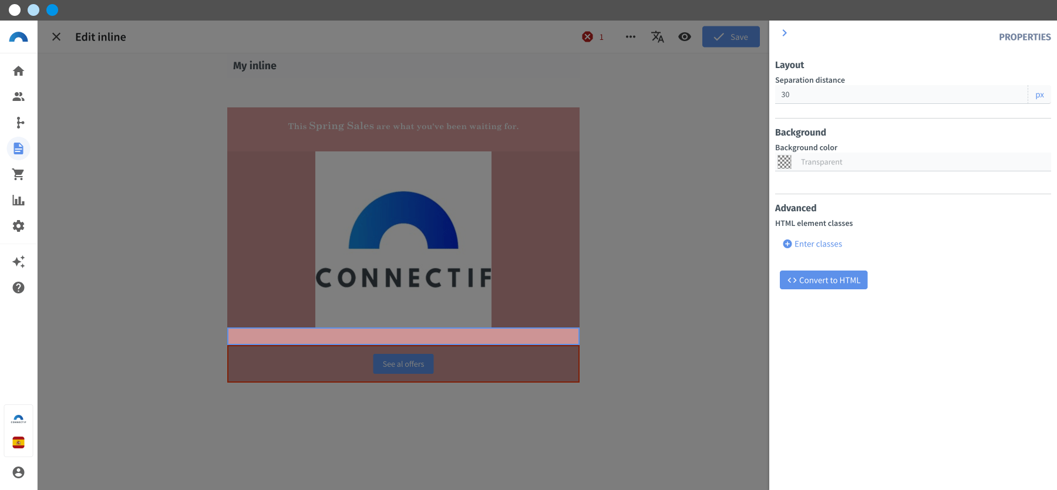Screen dimensions: 1057x490
Task: Select the See all offers button
Action: (403, 364)
